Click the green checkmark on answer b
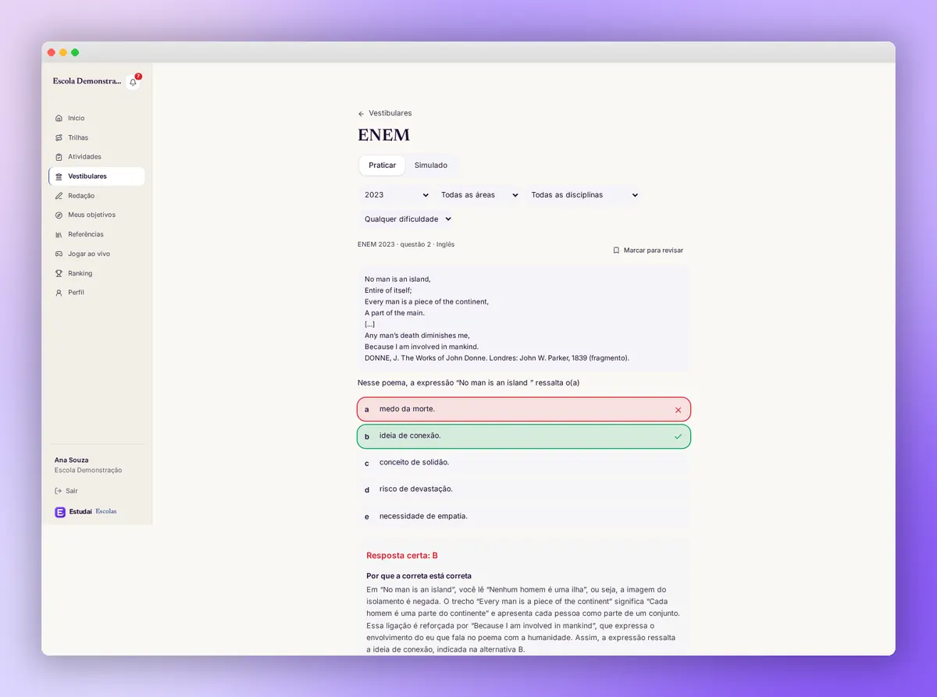 [x=678, y=436]
